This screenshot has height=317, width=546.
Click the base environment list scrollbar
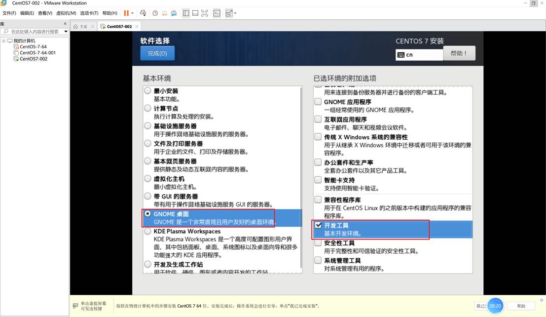click(x=301, y=177)
